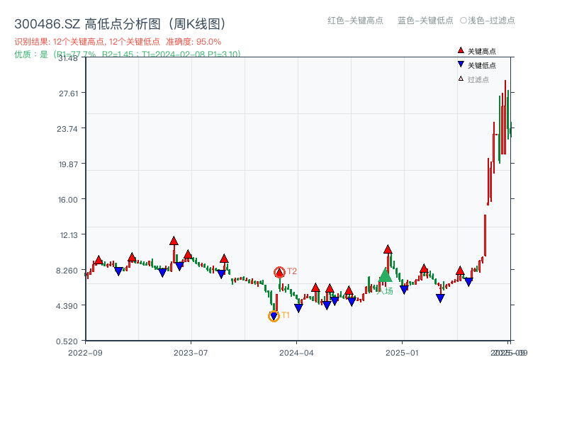The width and height of the screenshot is (567, 425).
Task: Click the blue 关键低点 triangle in legend
Action: [461, 64]
